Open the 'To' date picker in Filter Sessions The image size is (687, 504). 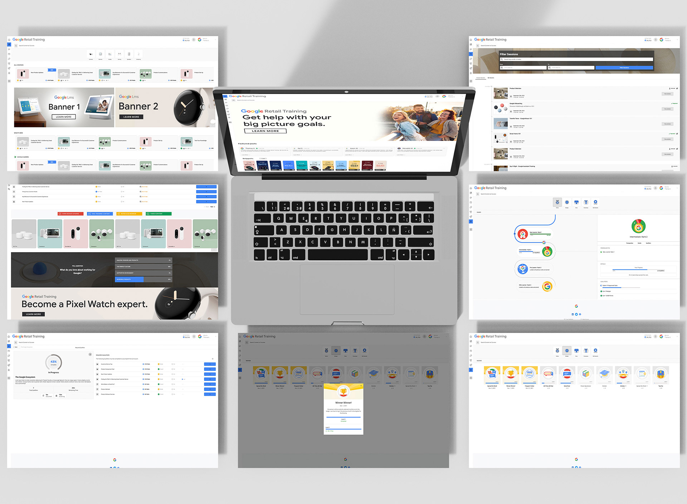pyautogui.click(x=570, y=68)
